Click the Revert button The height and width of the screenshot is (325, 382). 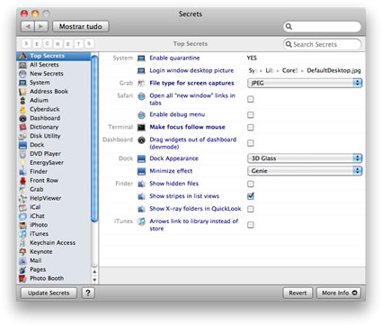click(x=298, y=293)
